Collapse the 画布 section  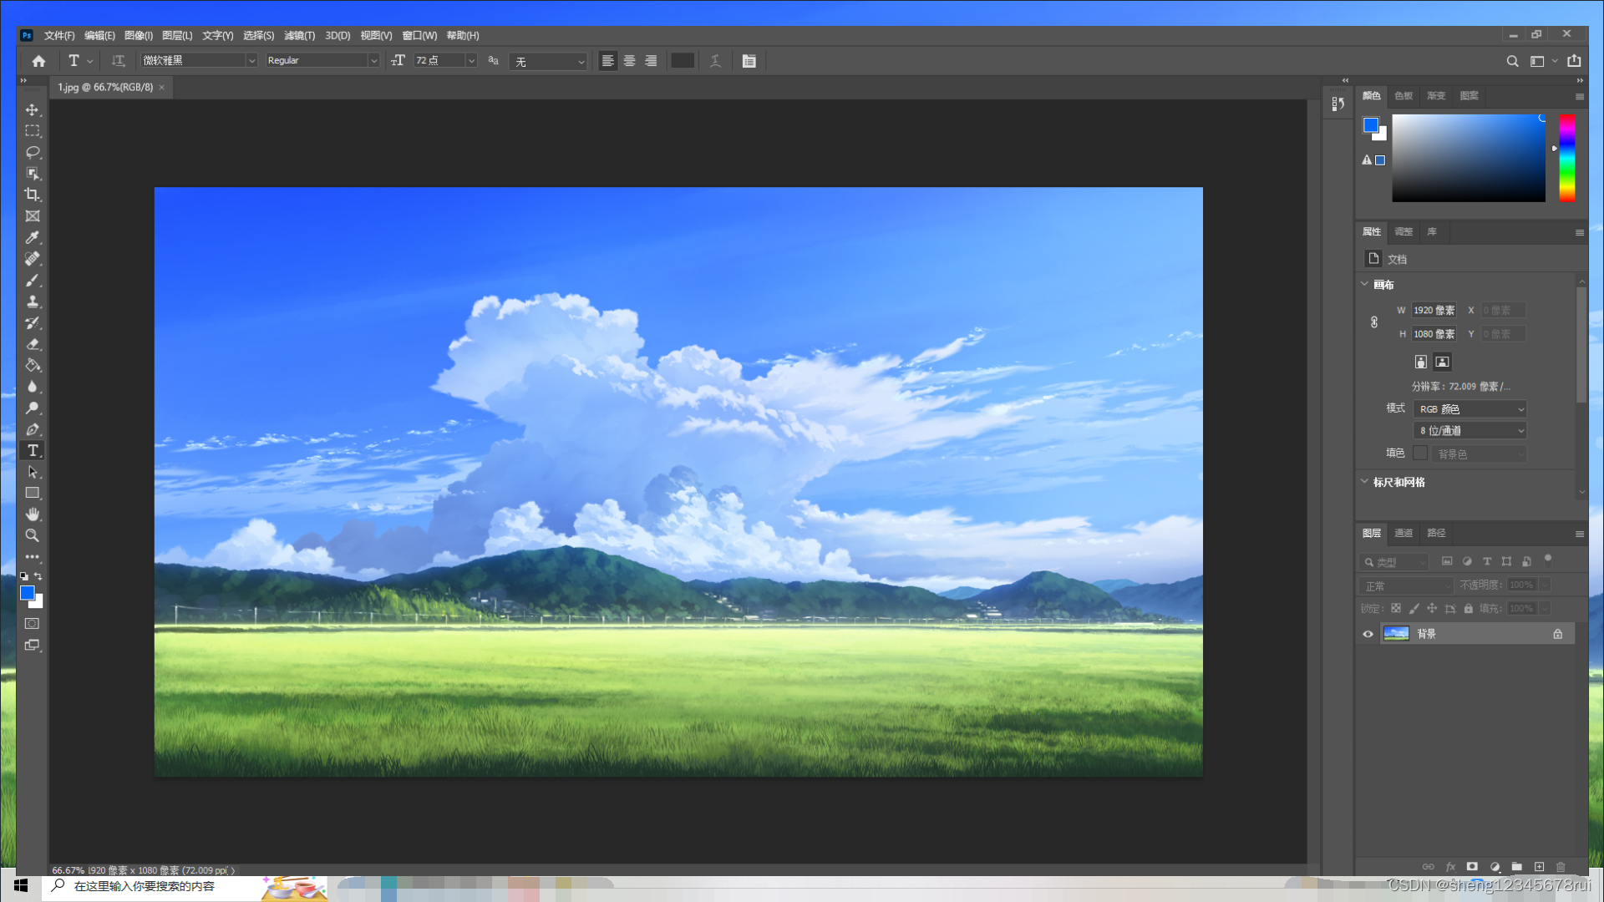pos(1364,284)
